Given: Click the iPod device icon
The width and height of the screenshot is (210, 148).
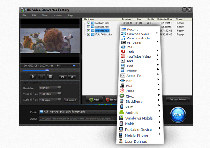Looking at the screenshot, I should 123,66.
